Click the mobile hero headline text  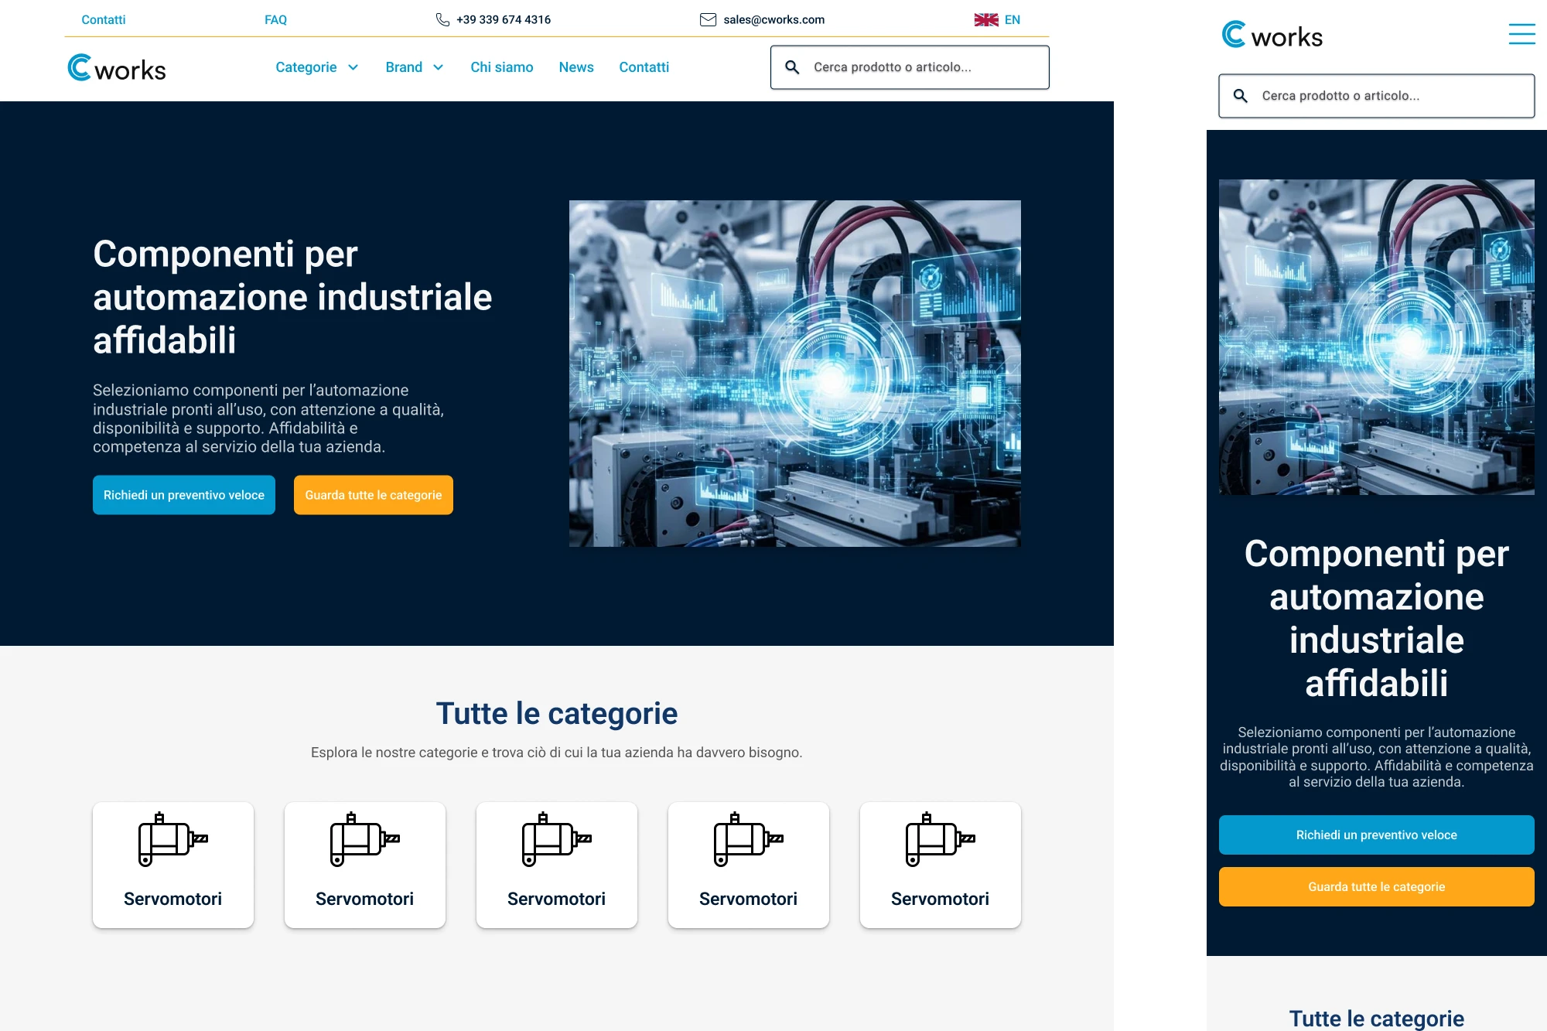1376,618
